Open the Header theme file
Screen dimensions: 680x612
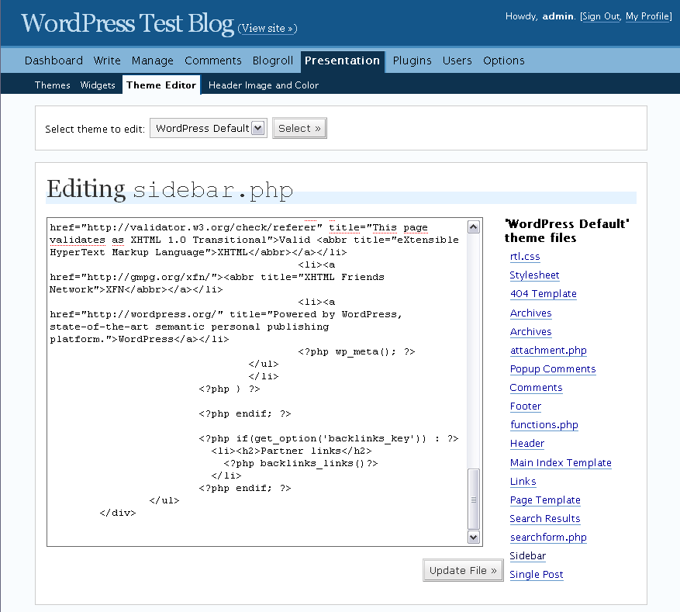527,444
